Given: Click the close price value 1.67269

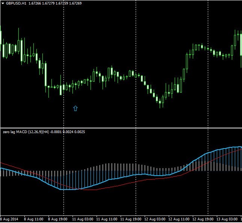Looking at the screenshot, I should pos(75,3).
